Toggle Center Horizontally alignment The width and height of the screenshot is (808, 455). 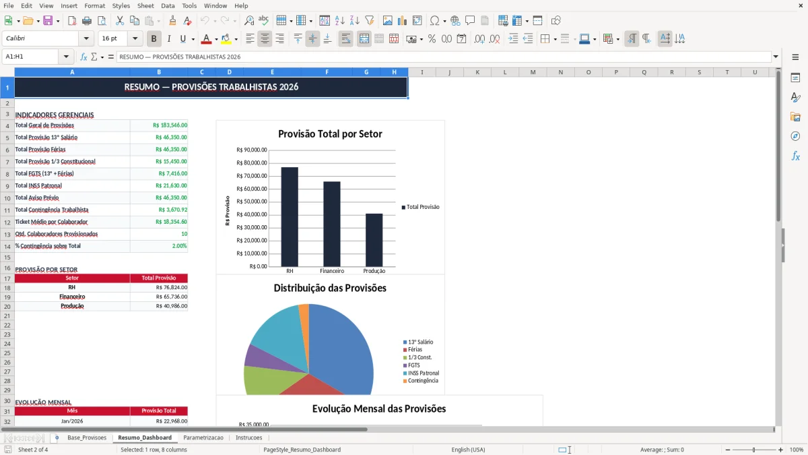[x=265, y=39]
